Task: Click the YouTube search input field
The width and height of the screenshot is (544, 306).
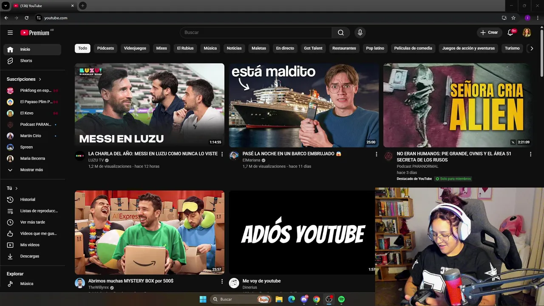Action: 256,32
